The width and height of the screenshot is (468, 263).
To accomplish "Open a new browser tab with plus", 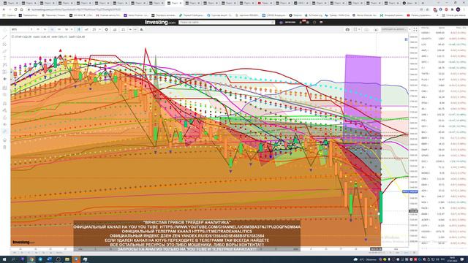I will 423,3.
